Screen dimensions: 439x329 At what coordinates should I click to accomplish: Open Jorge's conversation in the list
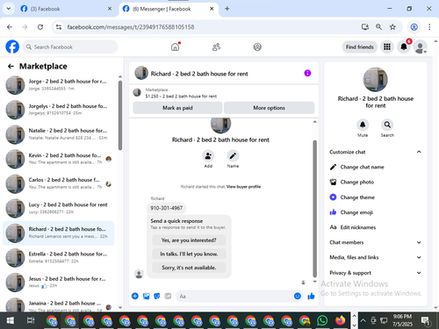coord(59,85)
